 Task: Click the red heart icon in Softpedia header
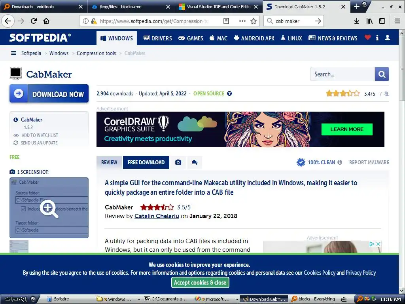(367, 38)
